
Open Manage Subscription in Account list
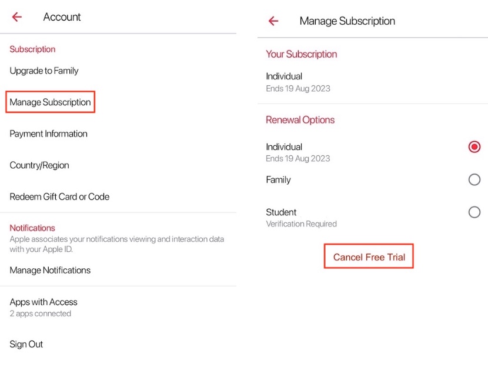pyautogui.click(x=50, y=102)
